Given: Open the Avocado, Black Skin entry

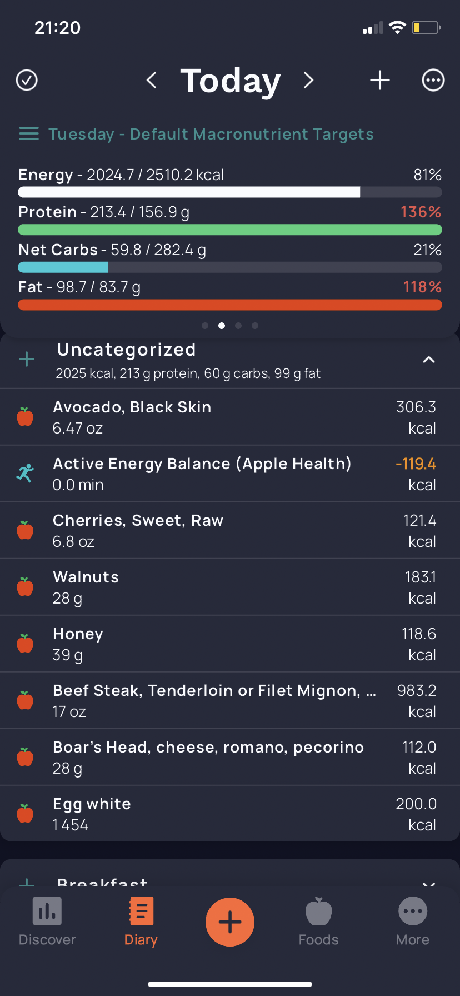Looking at the screenshot, I should 230,417.
